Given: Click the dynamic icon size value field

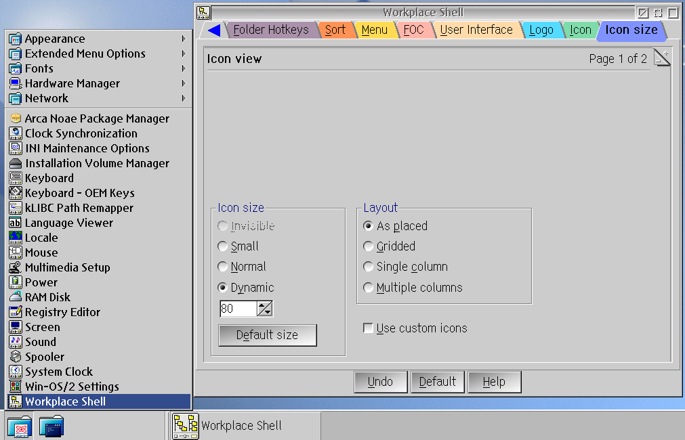Looking at the screenshot, I should [x=238, y=309].
